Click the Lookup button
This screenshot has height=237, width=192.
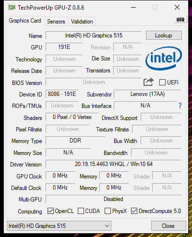coord(164,36)
